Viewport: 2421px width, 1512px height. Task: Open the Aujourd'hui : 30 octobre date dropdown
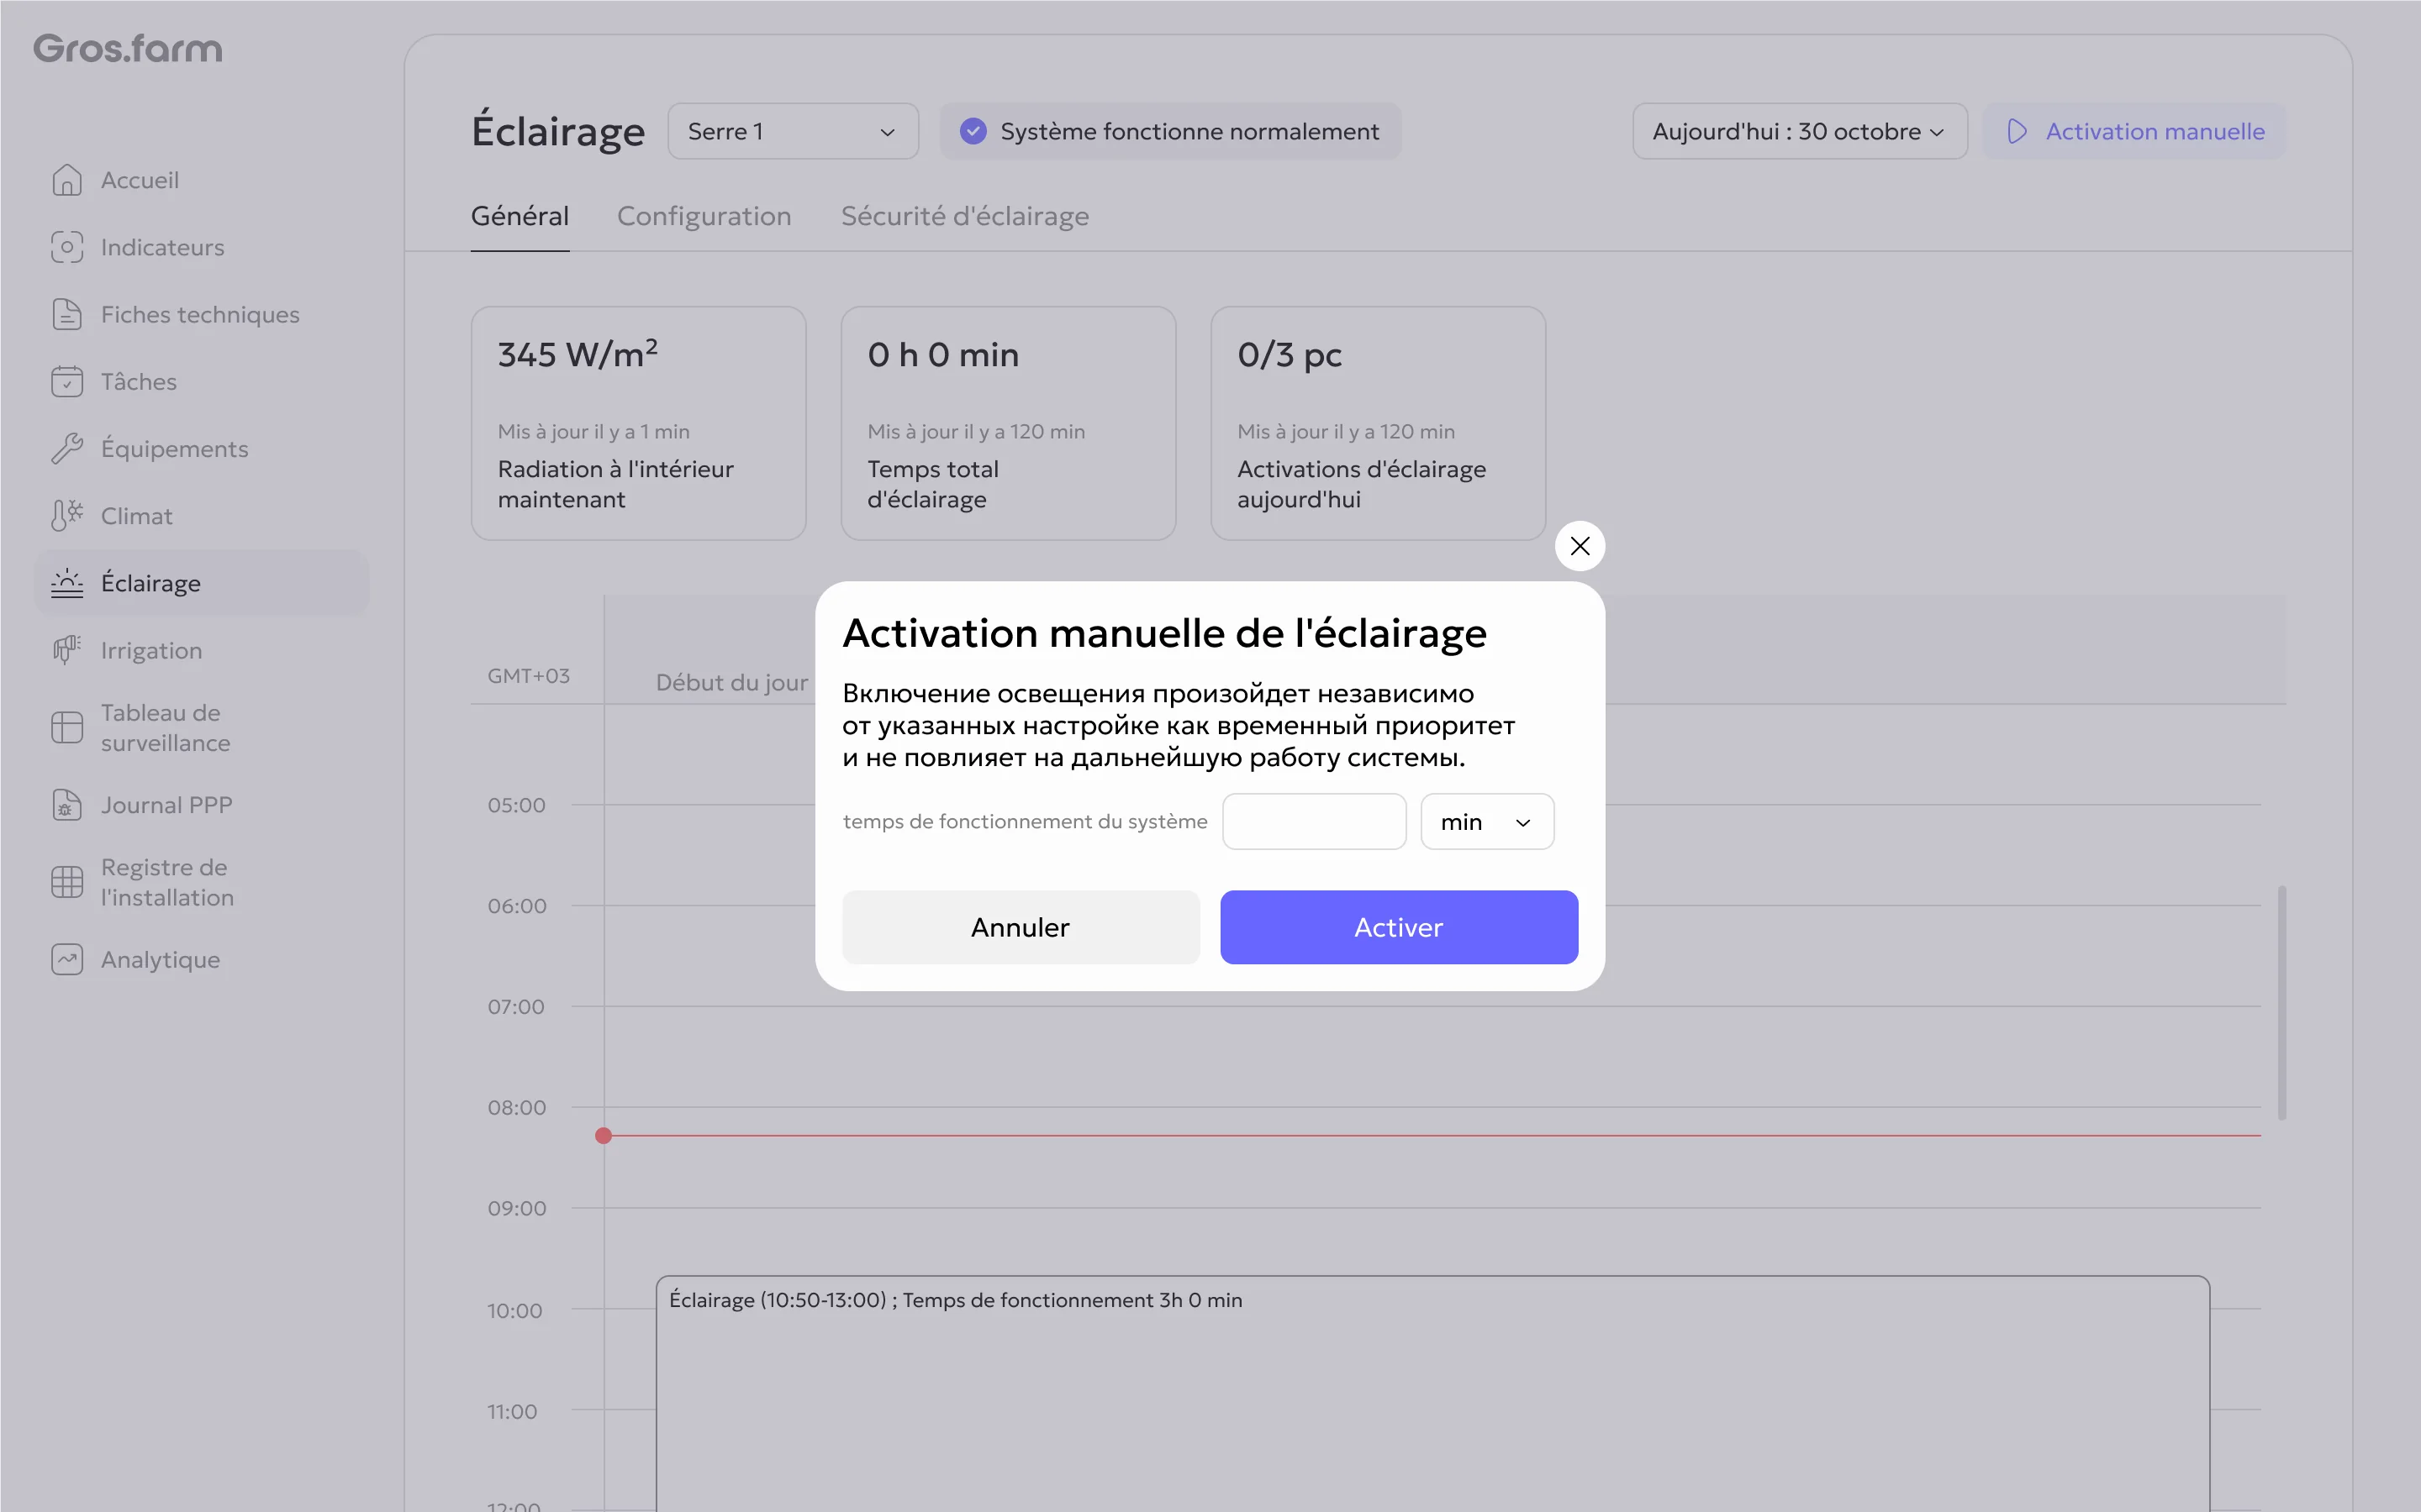coord(1799,131)
